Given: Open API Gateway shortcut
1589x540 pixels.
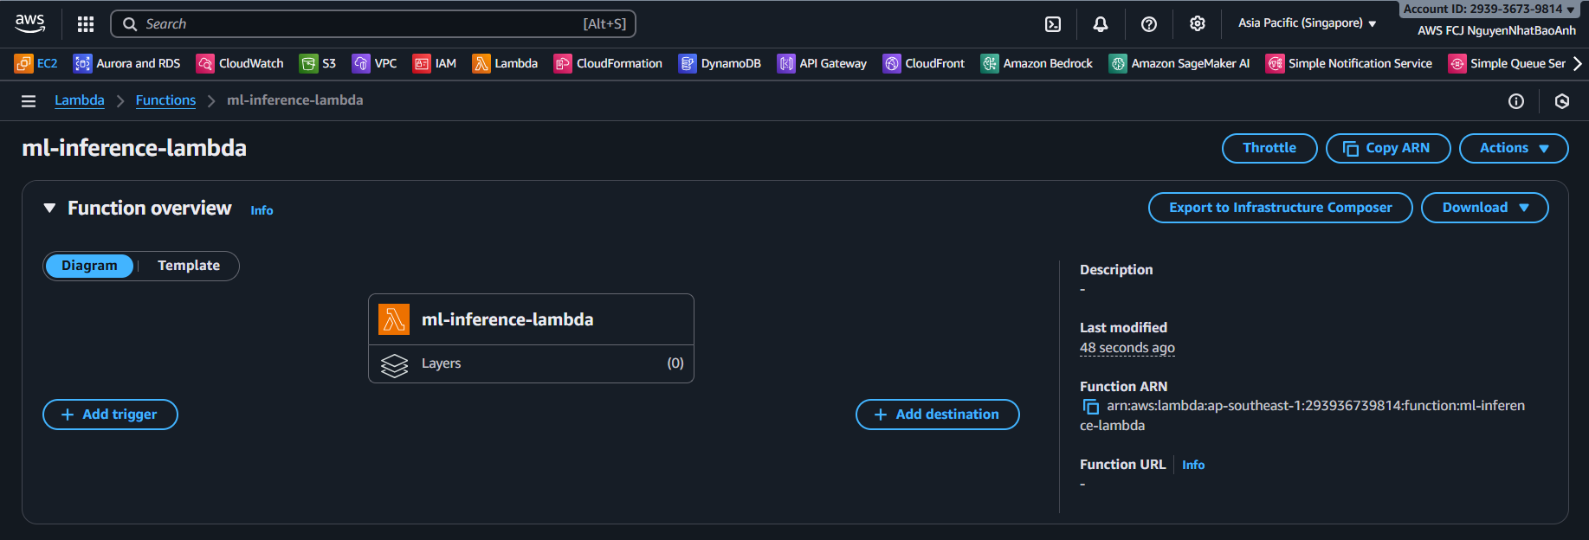Looking at the screenshot, I should 822,63.
